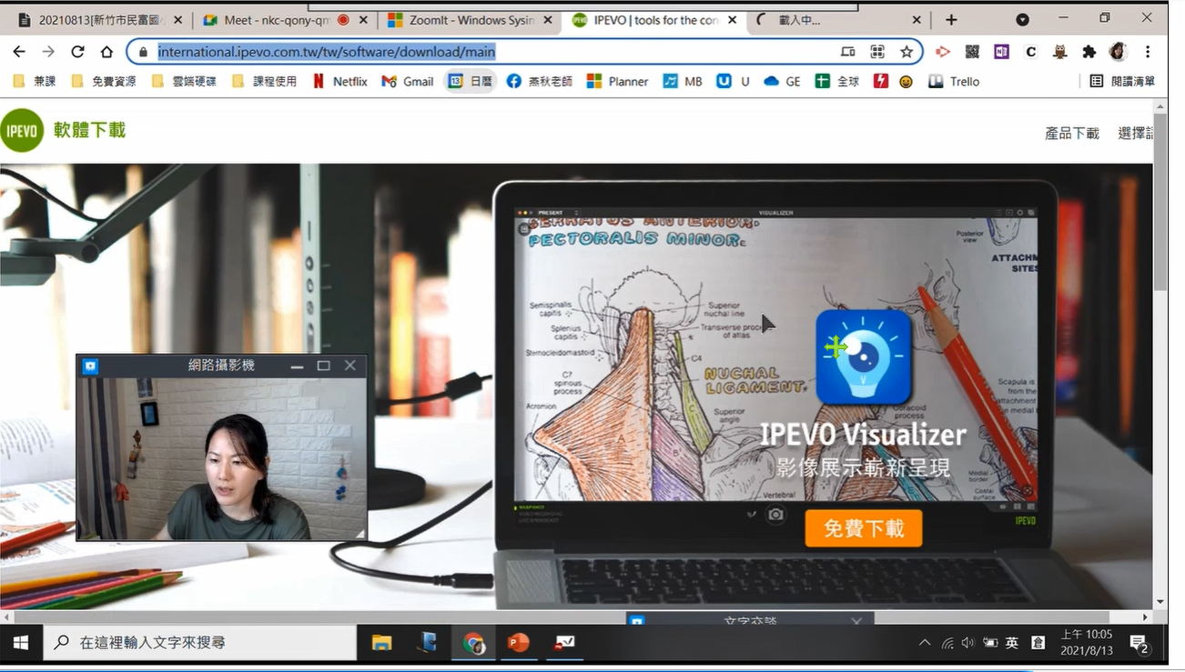Reload the page with the refresh icon
Viewport: 1185px width, 672px height.
point(77,52)
